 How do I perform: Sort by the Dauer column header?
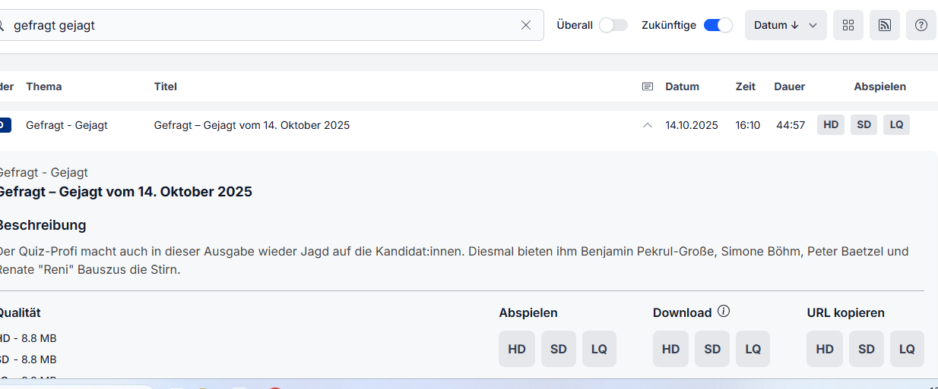(790, 86)
